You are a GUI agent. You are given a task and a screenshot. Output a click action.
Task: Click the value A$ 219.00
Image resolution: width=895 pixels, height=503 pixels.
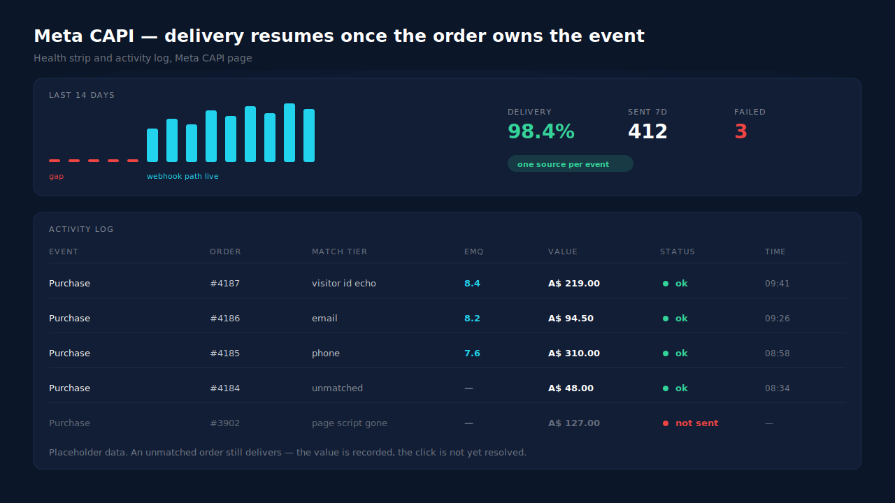[574, 283]
